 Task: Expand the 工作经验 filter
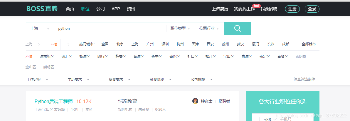[37, 79]
